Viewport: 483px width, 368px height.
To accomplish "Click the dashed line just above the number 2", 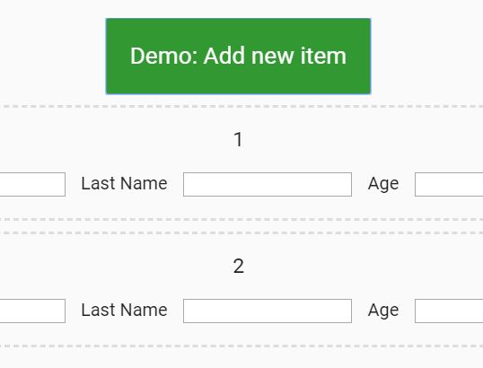I will click(x=241, y=232).
